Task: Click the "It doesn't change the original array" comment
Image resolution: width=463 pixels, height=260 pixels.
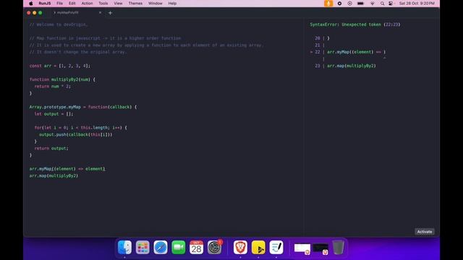Action: pos(78,52)
